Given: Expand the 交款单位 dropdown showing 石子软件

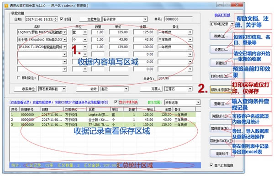Looking at the screenshot, I should (x=145, y=19).
